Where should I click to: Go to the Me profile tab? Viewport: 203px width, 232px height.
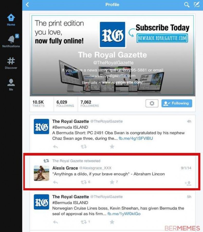(x=11, y=85)
